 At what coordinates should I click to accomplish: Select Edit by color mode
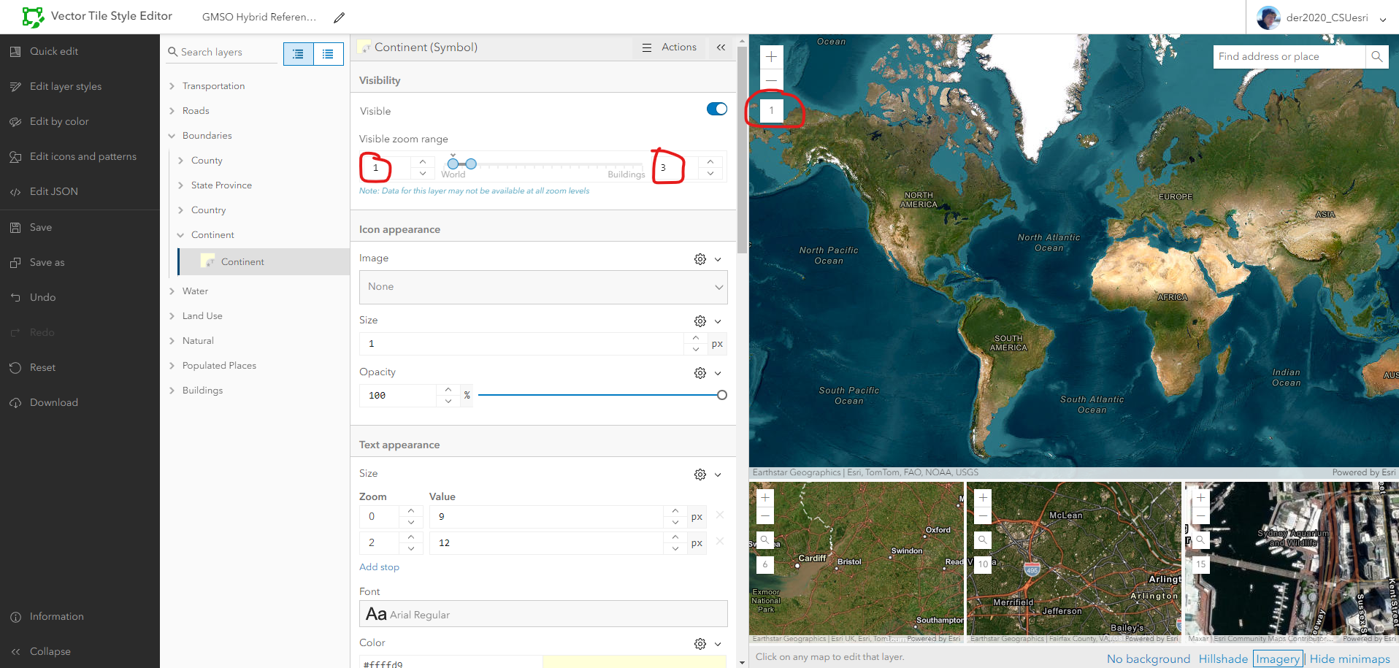58,121
